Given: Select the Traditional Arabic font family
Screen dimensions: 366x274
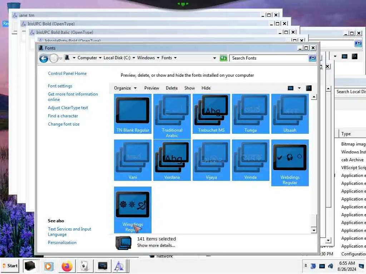Looking at the screenshot, I should [172, 116].
